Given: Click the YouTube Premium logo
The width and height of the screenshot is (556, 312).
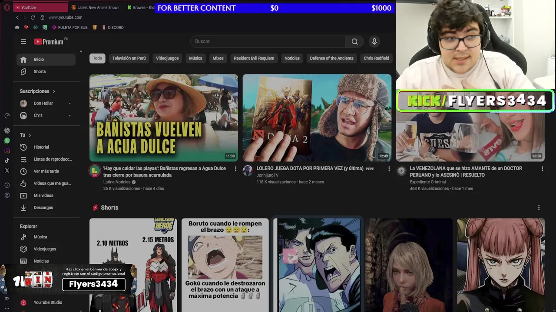Looking at the screenshot, I should pyautogui.click(x=49, y=42).
